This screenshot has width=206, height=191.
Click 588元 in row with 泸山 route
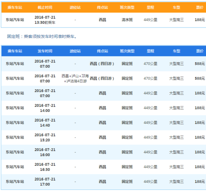coord(200,79)
